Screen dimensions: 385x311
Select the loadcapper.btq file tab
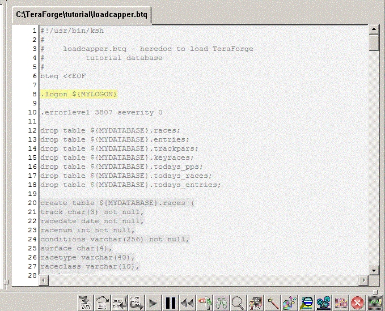coord(82,15)
